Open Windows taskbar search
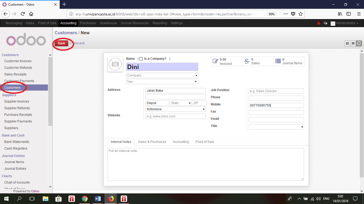The width and height of the screenshot is (364, 204). [x=19, y=199]
